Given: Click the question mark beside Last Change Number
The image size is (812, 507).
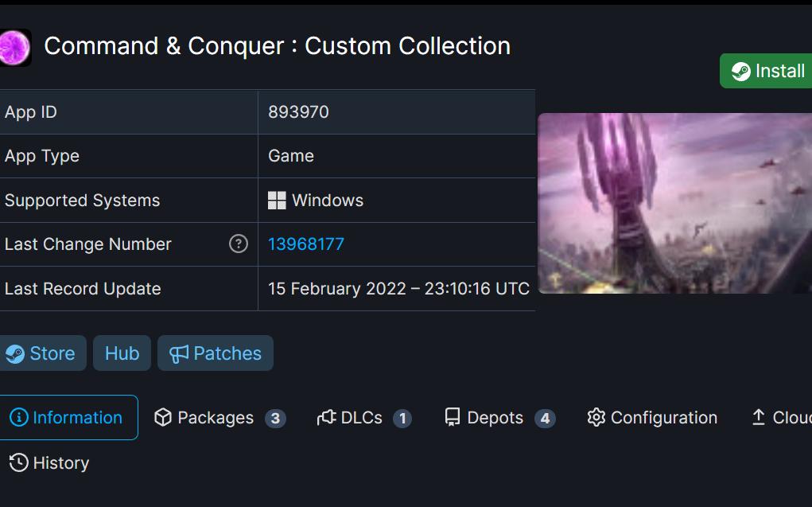Looking at the screenshot, I should [x=238, y=244].
